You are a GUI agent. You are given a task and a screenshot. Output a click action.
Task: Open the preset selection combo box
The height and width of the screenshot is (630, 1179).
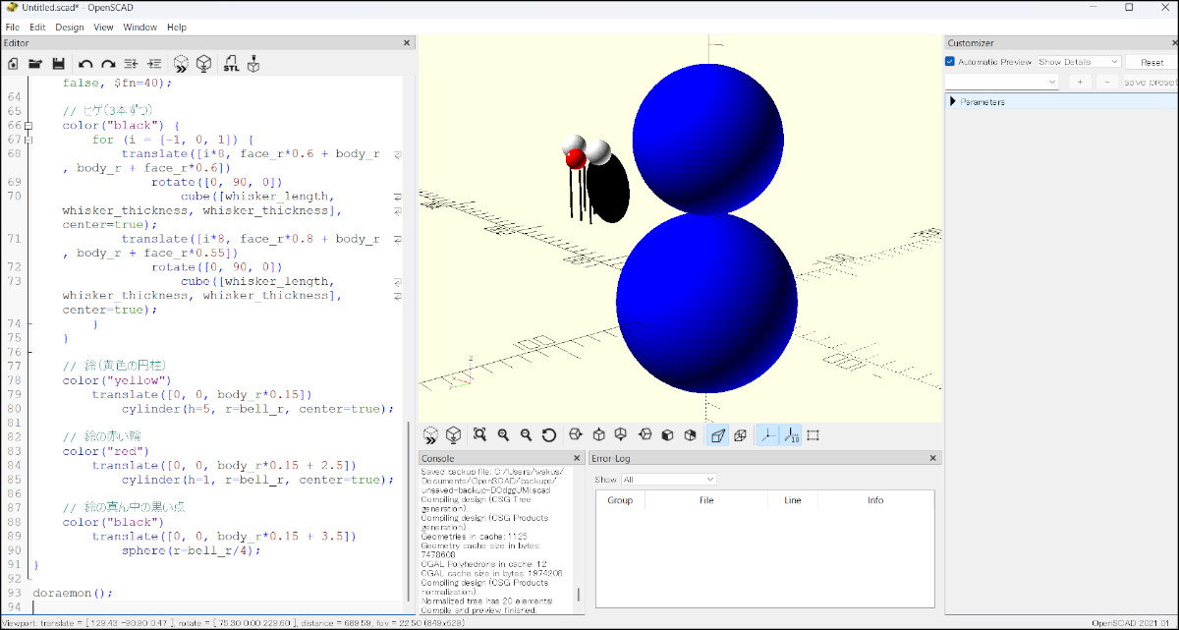click(x=1001, y=82)
